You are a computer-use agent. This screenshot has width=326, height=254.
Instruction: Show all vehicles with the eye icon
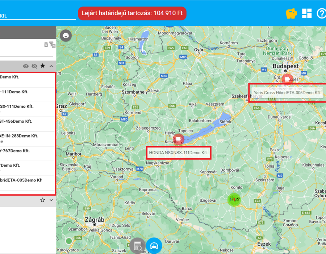[26, 66]
